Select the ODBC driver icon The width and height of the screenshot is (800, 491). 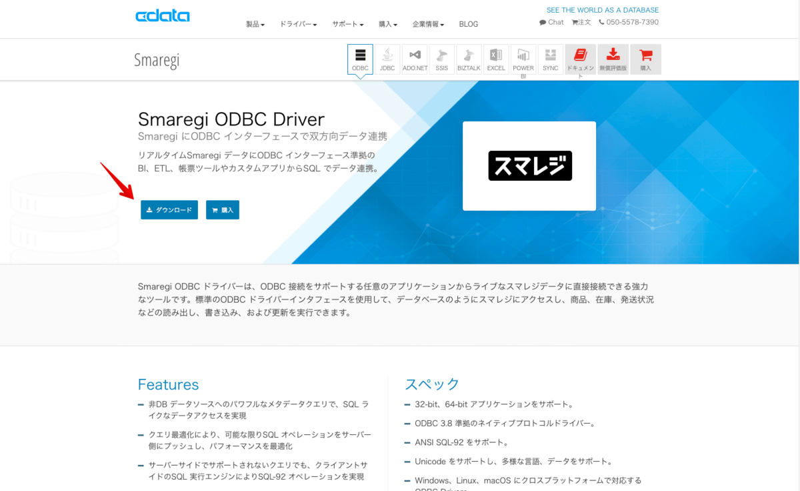[360, 59]
